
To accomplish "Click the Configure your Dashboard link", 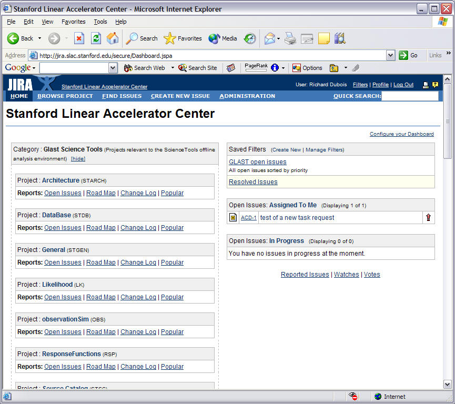I will (401, 134).
